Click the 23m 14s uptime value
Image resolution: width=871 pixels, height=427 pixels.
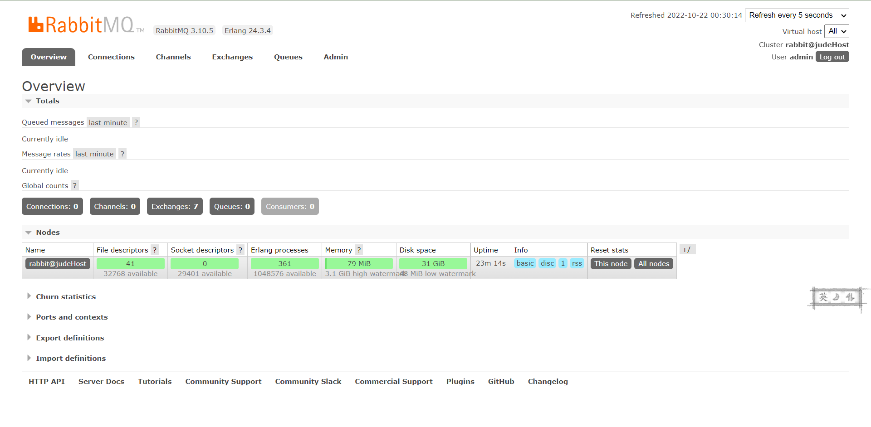491,263
